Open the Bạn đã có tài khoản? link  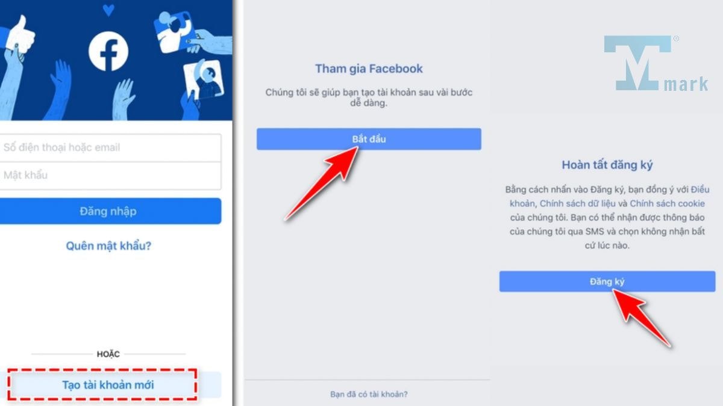(369, 395)
